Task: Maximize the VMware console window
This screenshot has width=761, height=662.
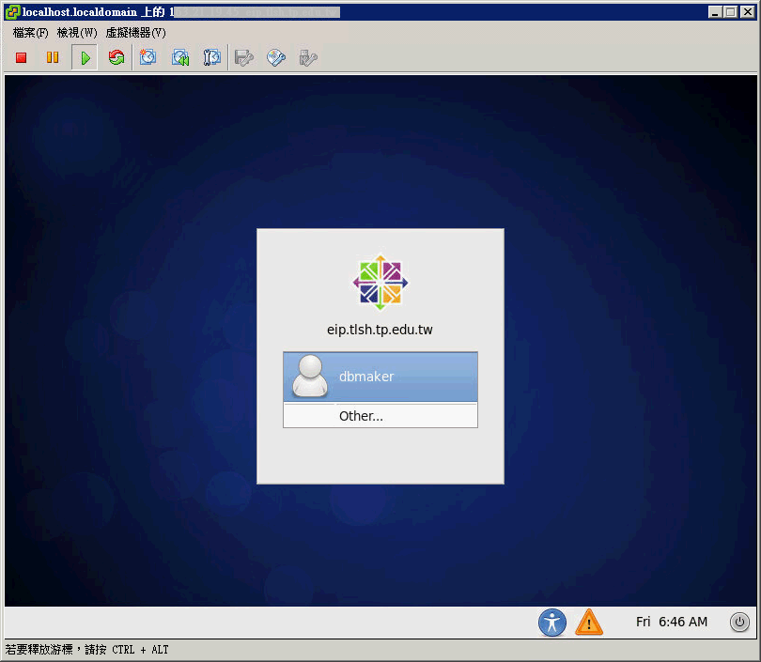Action: click(x=730, y=11)
